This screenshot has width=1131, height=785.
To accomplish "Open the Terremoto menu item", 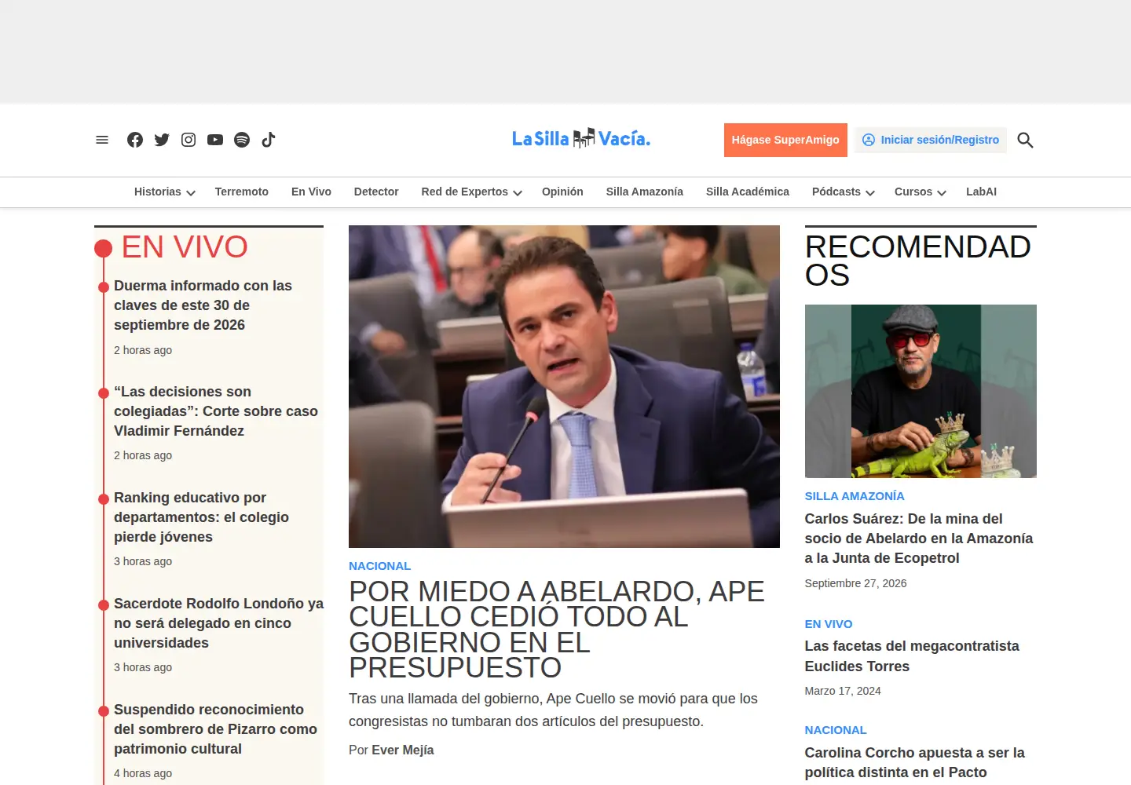I will pyautogui.click(x=242, y=192).
